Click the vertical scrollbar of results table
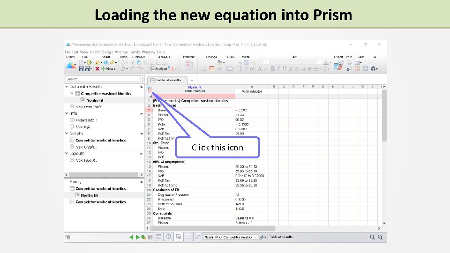 [x=384, y=115]
